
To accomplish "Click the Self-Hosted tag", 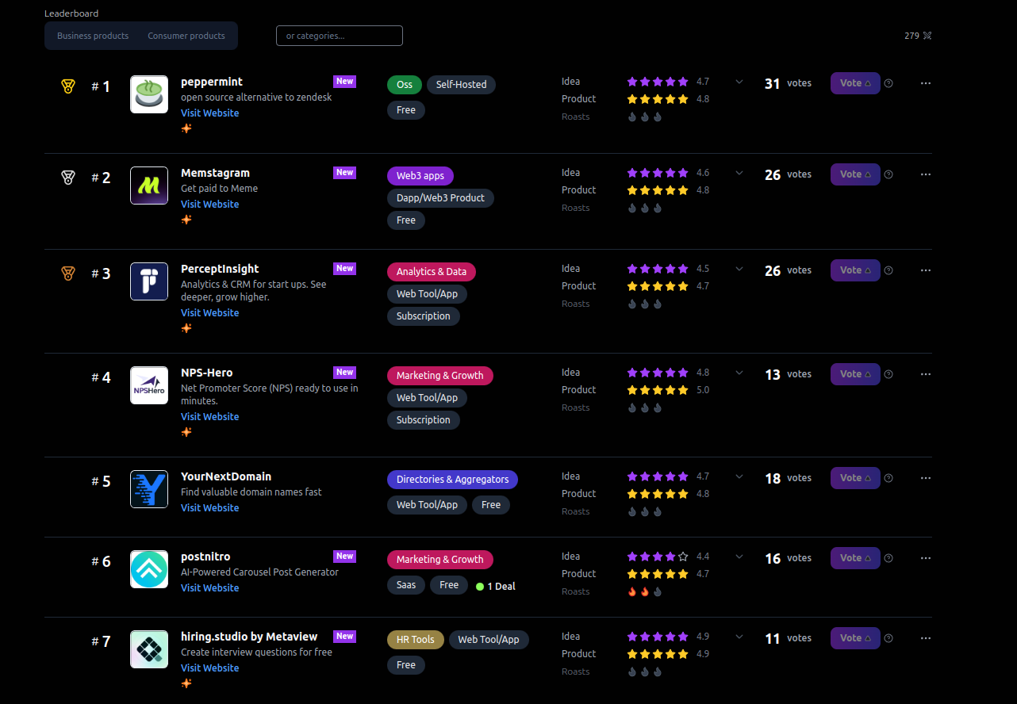I will coord(461,85).
